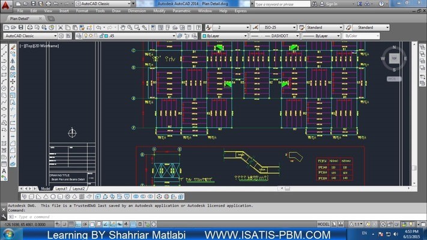This screenshot has height=240, width=427.
Task: Select the Rotate tool in Modify toolbar
Action: coord(13,88)
